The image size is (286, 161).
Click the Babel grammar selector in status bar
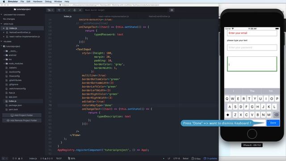185,158
